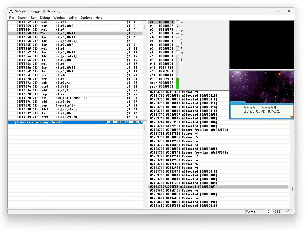Image resolution: width=305 pixels, height=231 pixels.
Task: Toggle the z zero flag checkbox
Action: coord(177,26)
